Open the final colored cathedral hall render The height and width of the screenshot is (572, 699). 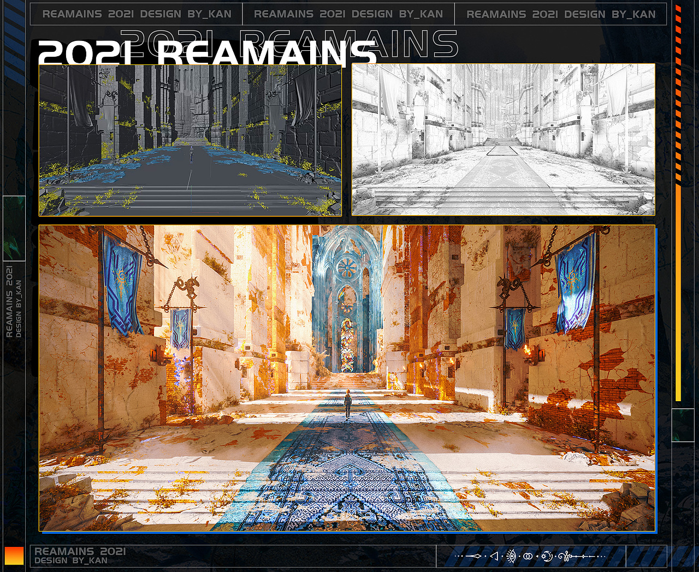tap(347, 378)
